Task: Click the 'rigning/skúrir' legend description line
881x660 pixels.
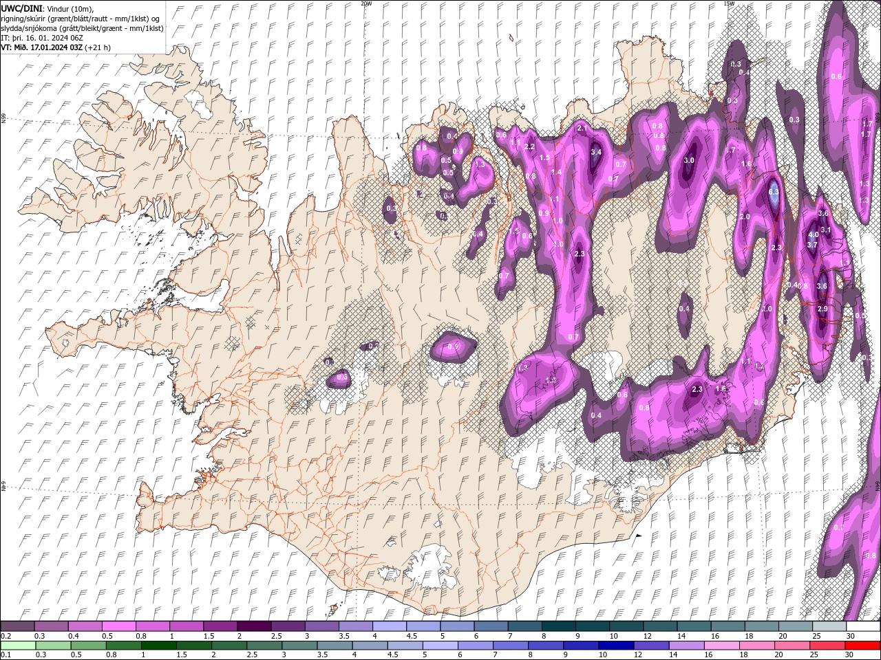Action: 81,18
